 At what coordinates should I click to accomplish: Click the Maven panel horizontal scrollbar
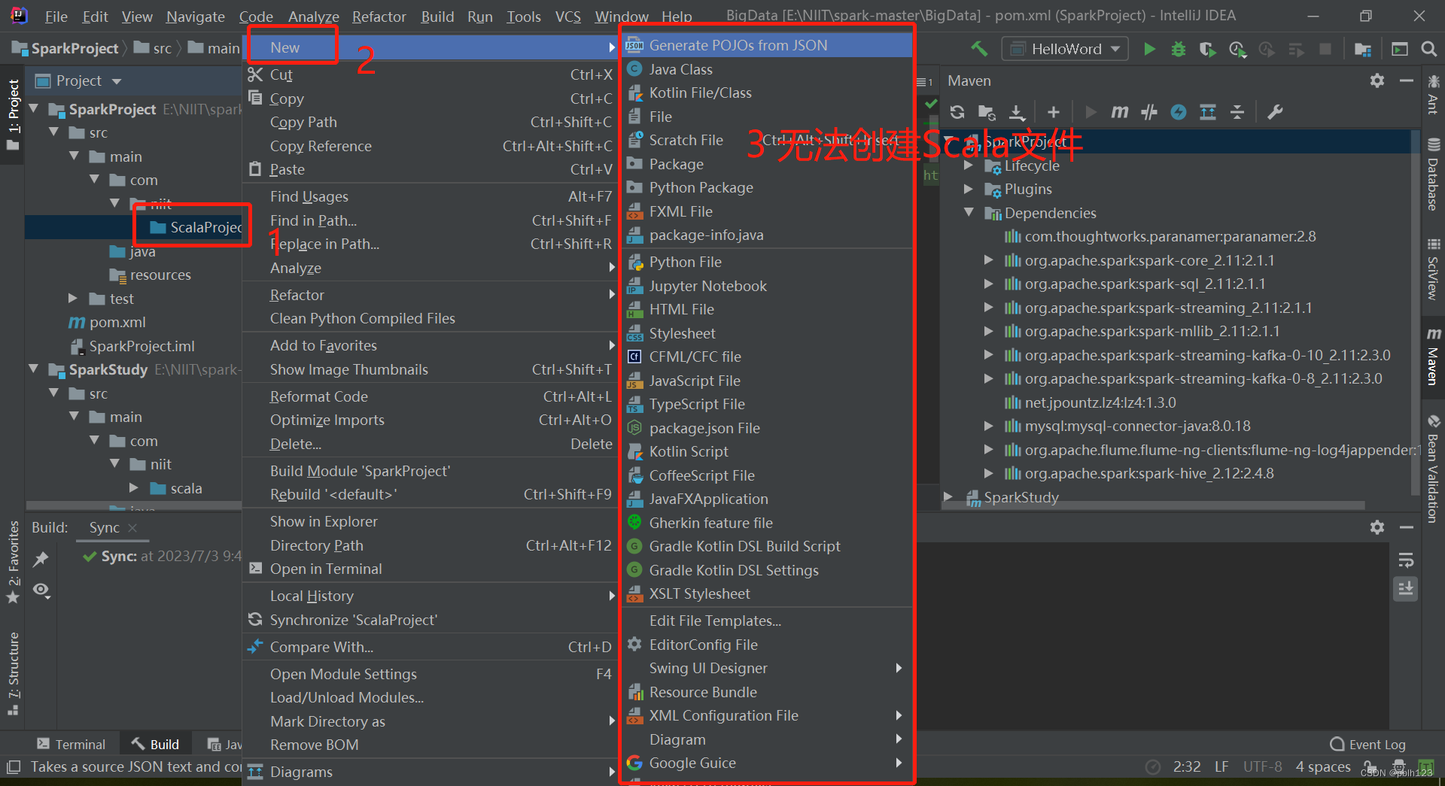tap(1154, 505)
